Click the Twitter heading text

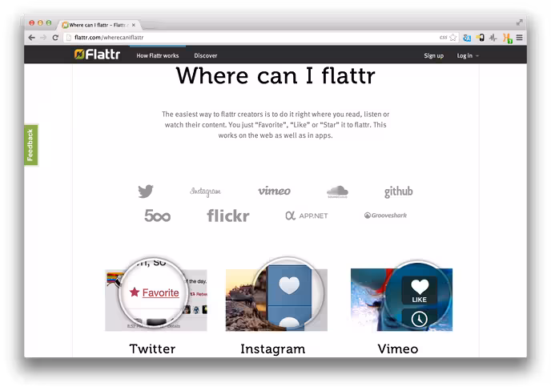[152, 349]
